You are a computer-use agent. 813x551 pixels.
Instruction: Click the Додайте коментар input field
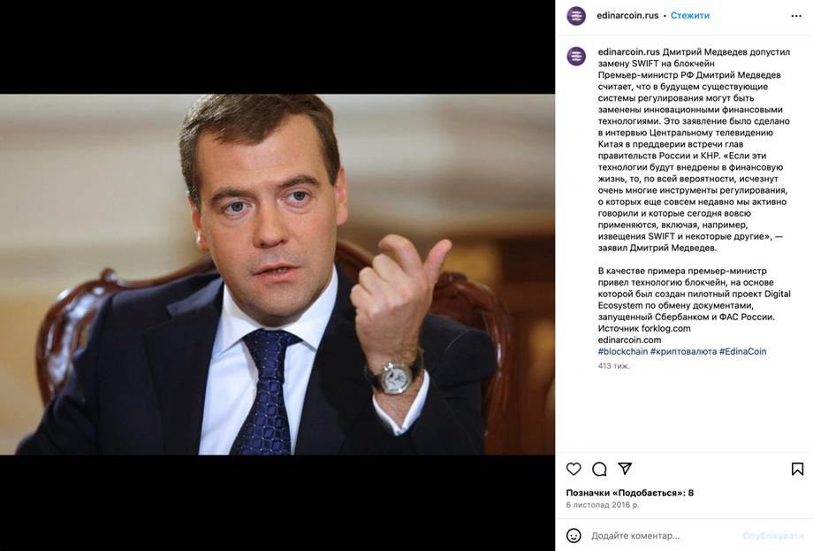664,535
